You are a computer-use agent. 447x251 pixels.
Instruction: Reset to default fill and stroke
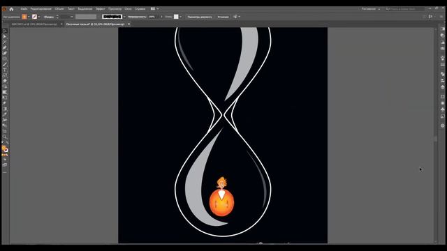click(x=3, y=143)
